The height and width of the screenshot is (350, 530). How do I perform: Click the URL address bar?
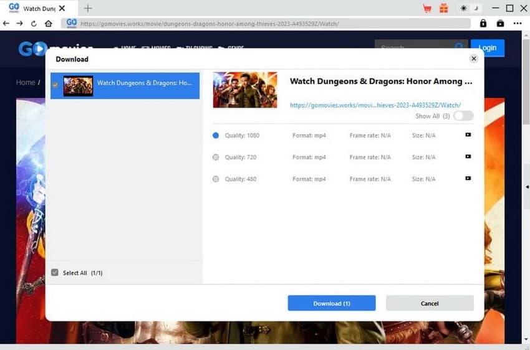pos(266,24)
